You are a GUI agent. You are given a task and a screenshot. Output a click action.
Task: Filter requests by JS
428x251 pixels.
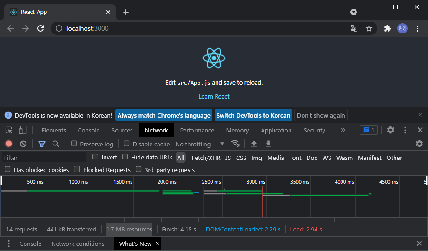(x=228, y=158)
